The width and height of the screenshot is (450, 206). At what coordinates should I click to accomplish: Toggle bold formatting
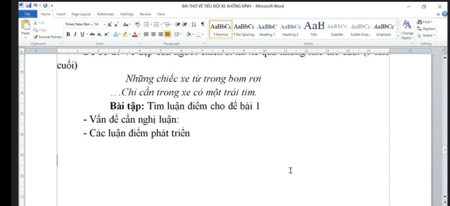pos(68,34)
